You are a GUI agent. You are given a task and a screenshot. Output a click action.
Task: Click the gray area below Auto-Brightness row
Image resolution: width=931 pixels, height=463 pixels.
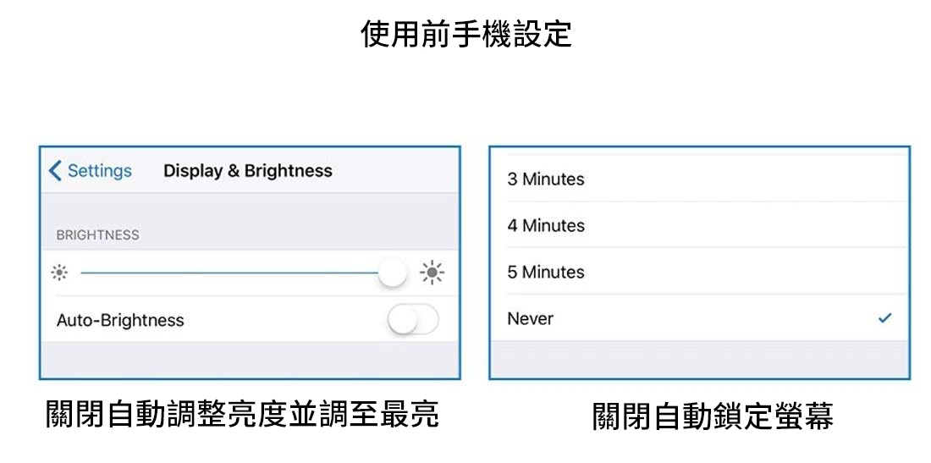coord(250,360)
